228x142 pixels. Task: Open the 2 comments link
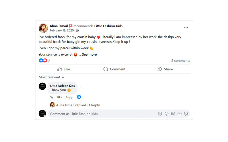181,61
